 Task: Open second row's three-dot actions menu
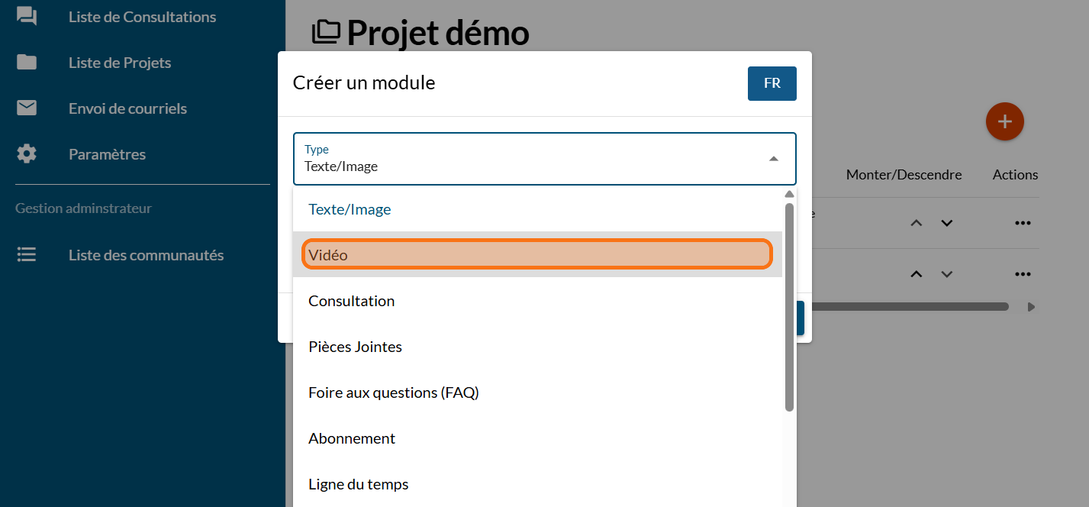[x=1023, y=274]
